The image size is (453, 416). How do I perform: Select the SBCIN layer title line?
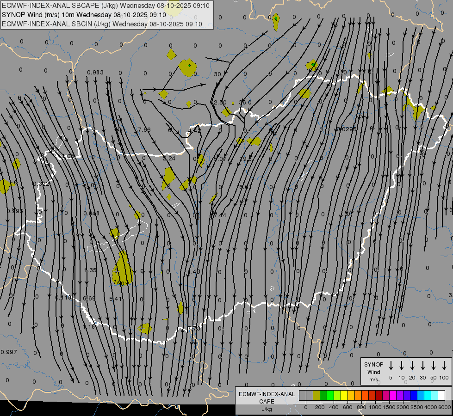click(x=102, y=24)
